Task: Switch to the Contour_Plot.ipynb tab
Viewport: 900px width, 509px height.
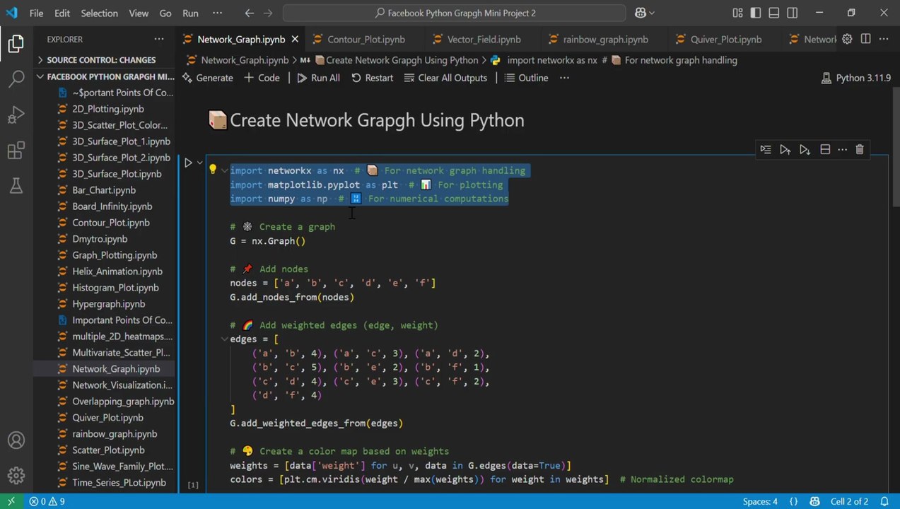Action: pos(366,39)
